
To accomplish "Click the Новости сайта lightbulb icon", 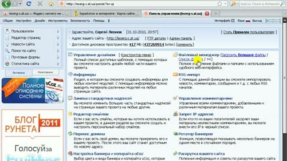I will coord(7,44).
